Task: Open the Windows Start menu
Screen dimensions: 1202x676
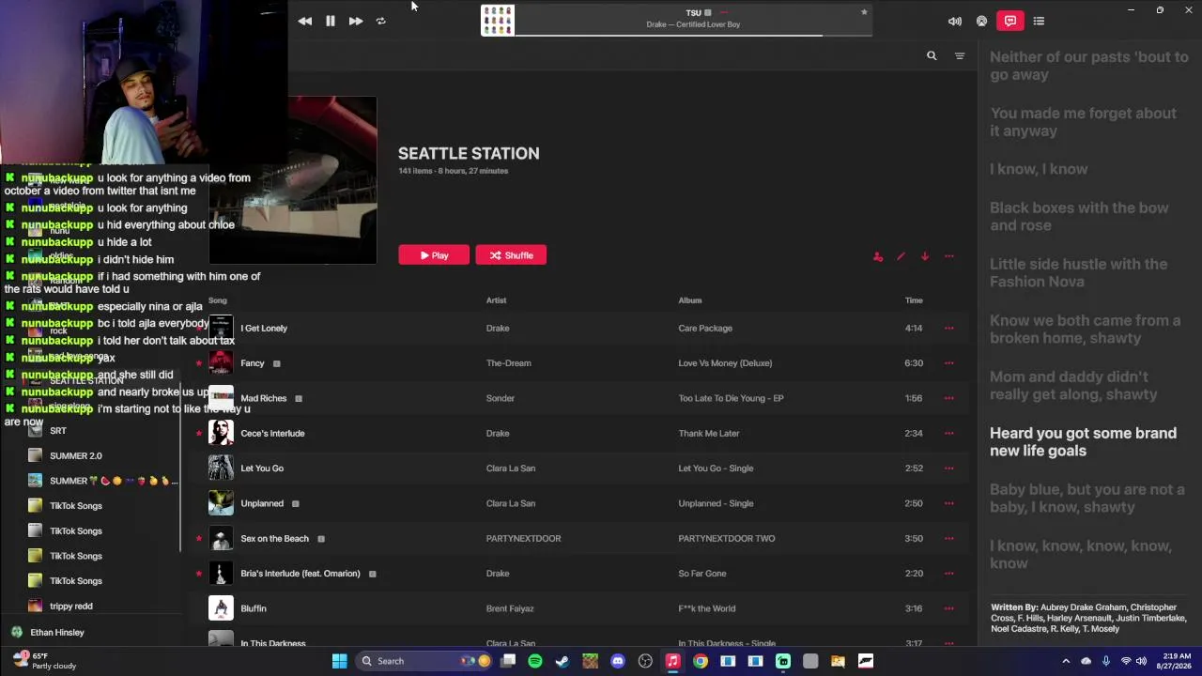Action: (340, 661)
